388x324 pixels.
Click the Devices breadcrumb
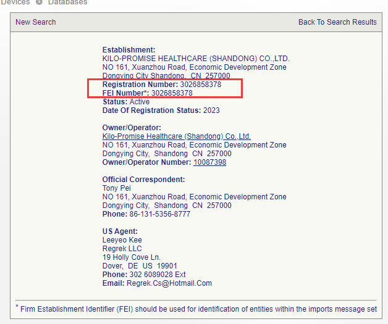[15, 2]
